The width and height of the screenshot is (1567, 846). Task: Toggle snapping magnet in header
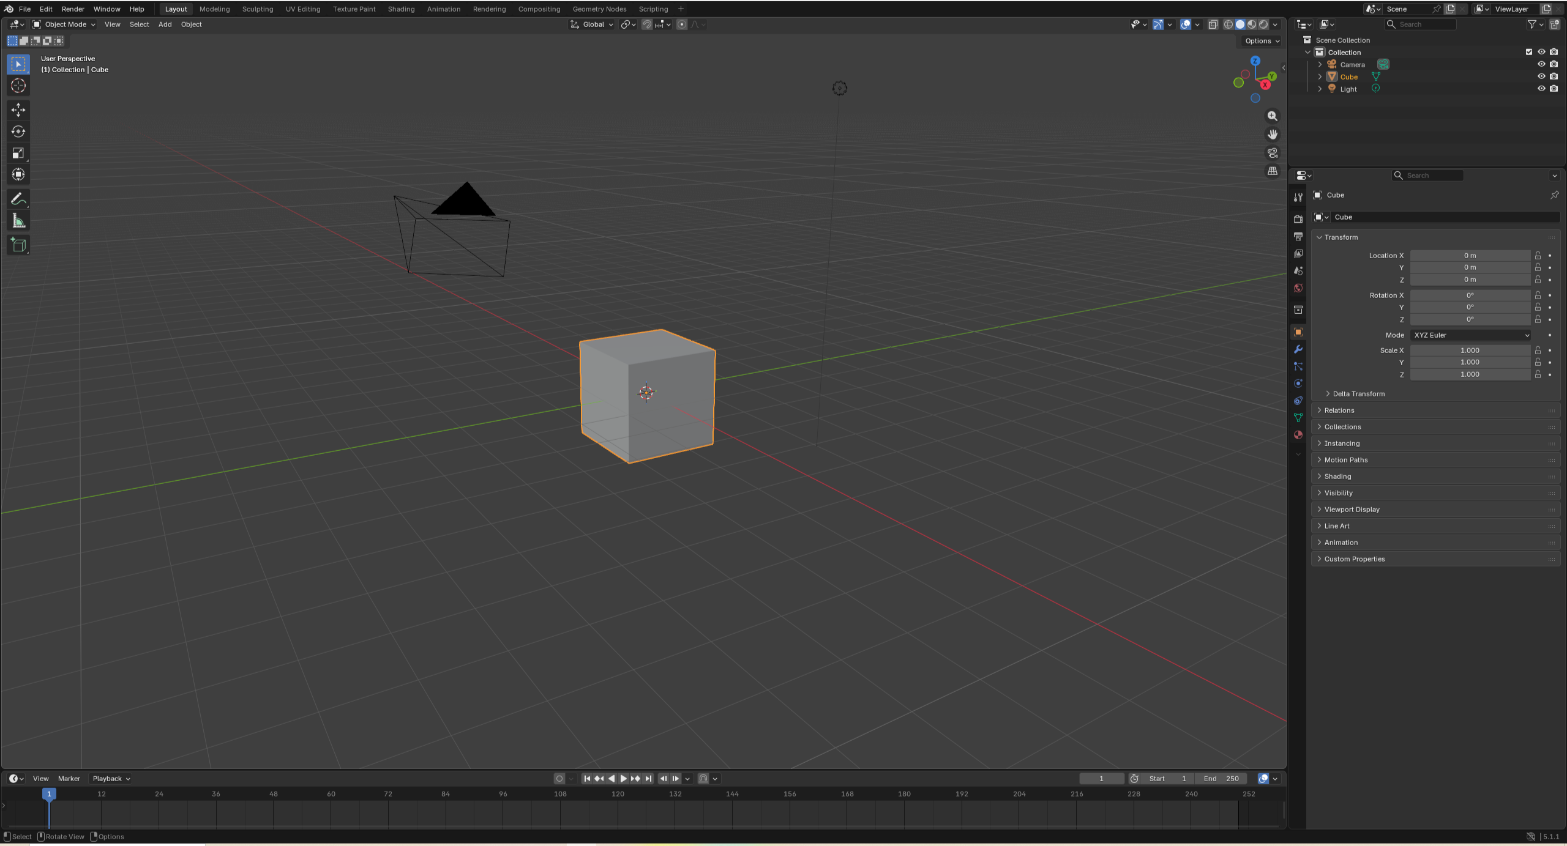point(647,24)
